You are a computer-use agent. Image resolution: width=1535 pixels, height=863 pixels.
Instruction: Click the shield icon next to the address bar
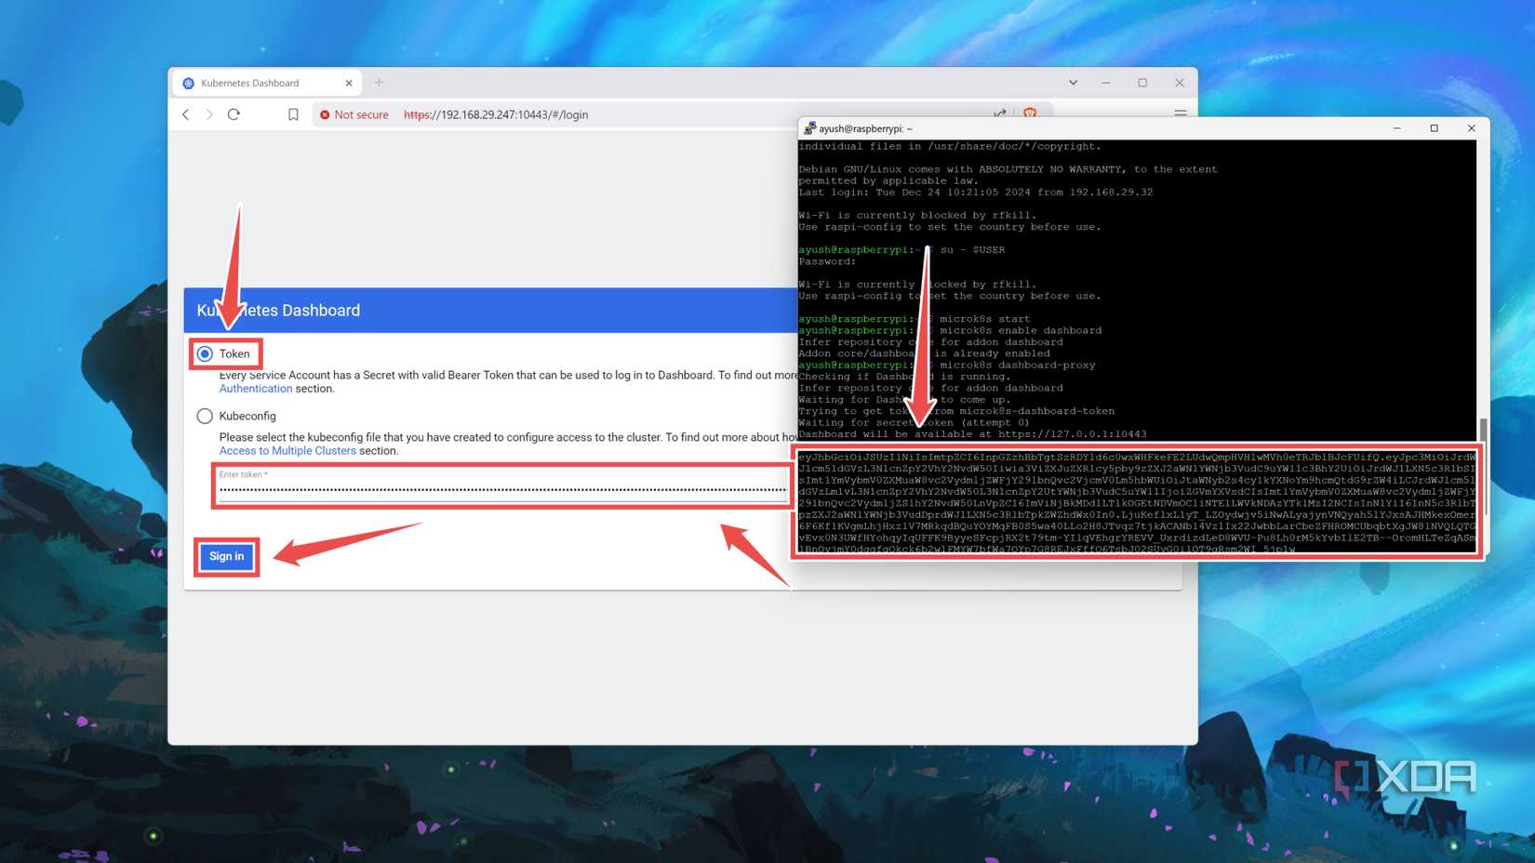click(1031, 113)
